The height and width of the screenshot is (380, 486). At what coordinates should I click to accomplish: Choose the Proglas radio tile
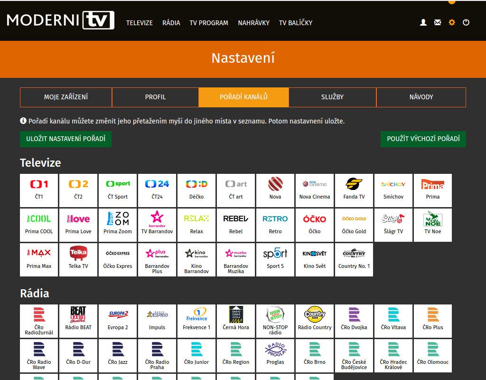(x=275, y=355)
